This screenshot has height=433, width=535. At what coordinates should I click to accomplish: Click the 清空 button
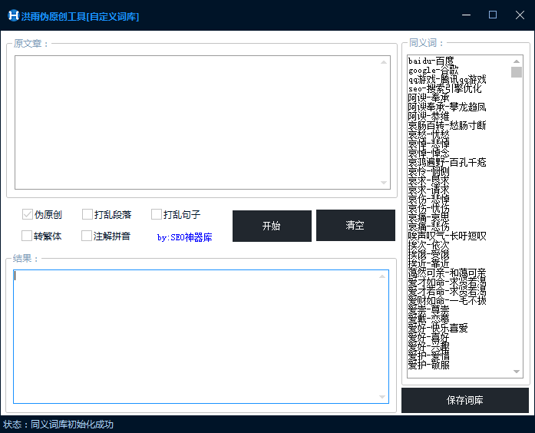coord(355,226)
